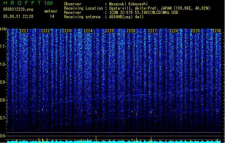The image size is (225, 143).
Task: Click the kHz axis unit label
Action: [3, 29]
